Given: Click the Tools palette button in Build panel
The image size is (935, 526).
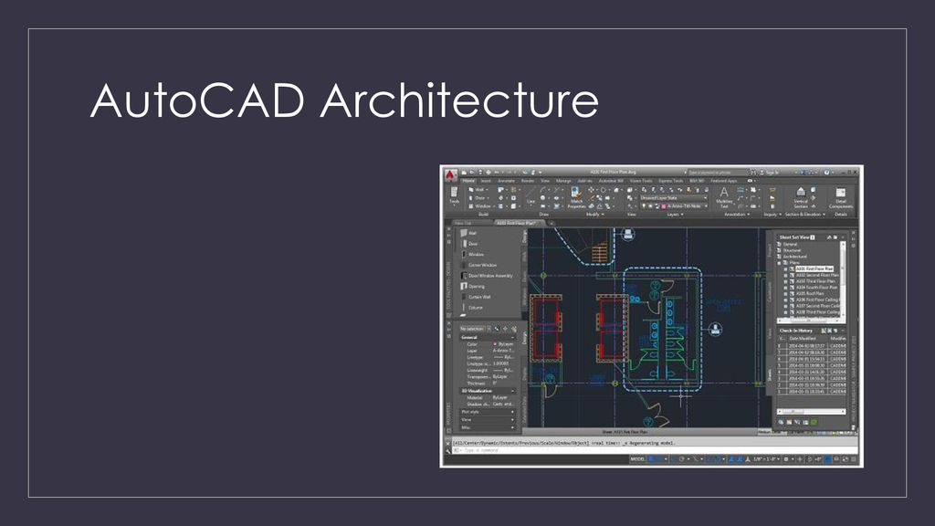Looking at the screenshot, I should (455, 195).
